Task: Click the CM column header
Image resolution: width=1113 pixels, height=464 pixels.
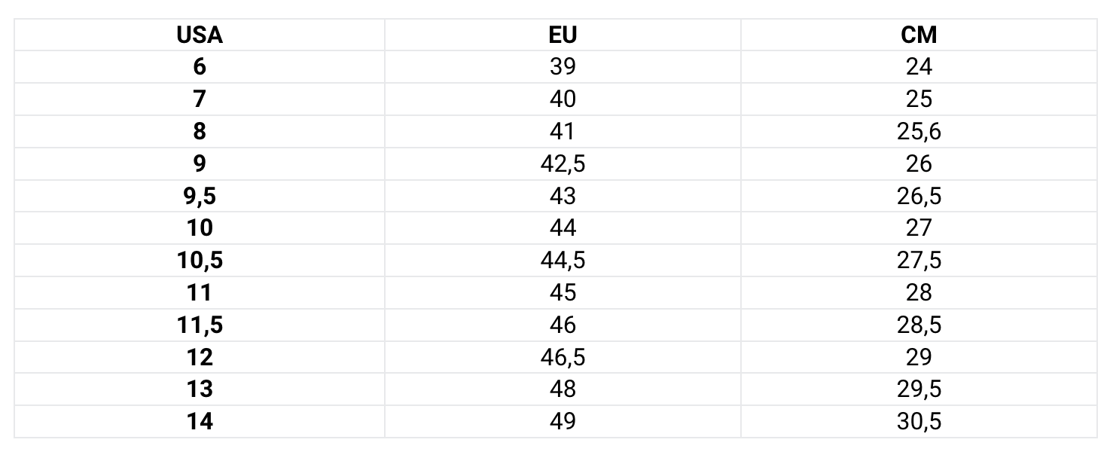Action: tap(919, 35)
